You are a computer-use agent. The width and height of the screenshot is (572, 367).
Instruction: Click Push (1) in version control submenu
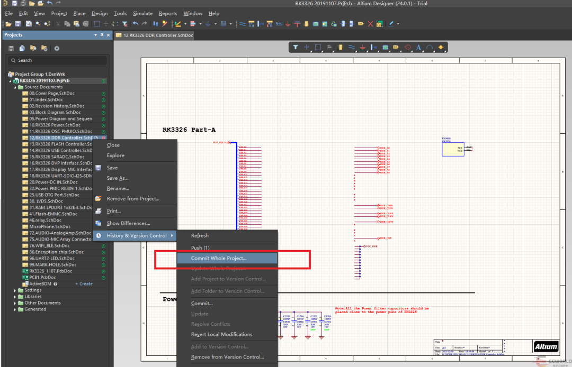click(200, 247)
